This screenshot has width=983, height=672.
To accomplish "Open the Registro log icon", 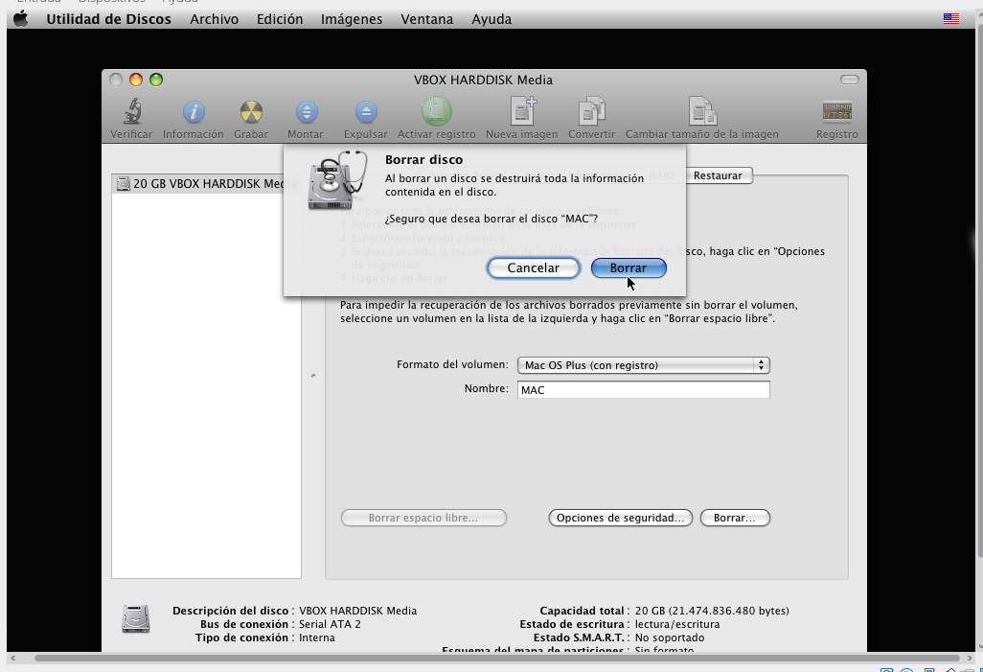I will pyautogui.click(x=837, y=112).
